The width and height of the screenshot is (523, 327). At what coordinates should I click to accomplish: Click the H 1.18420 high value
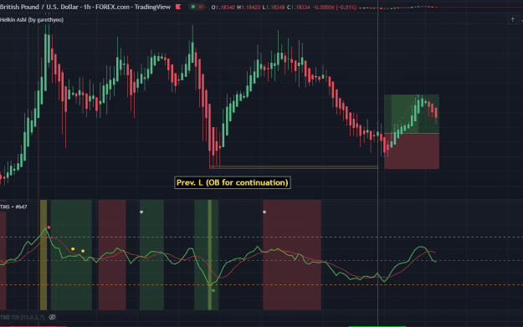click(249, 7)
